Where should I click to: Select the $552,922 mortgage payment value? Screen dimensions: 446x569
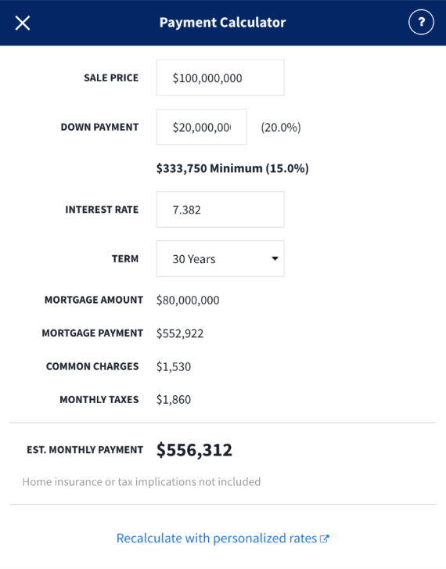pos(180,333)
